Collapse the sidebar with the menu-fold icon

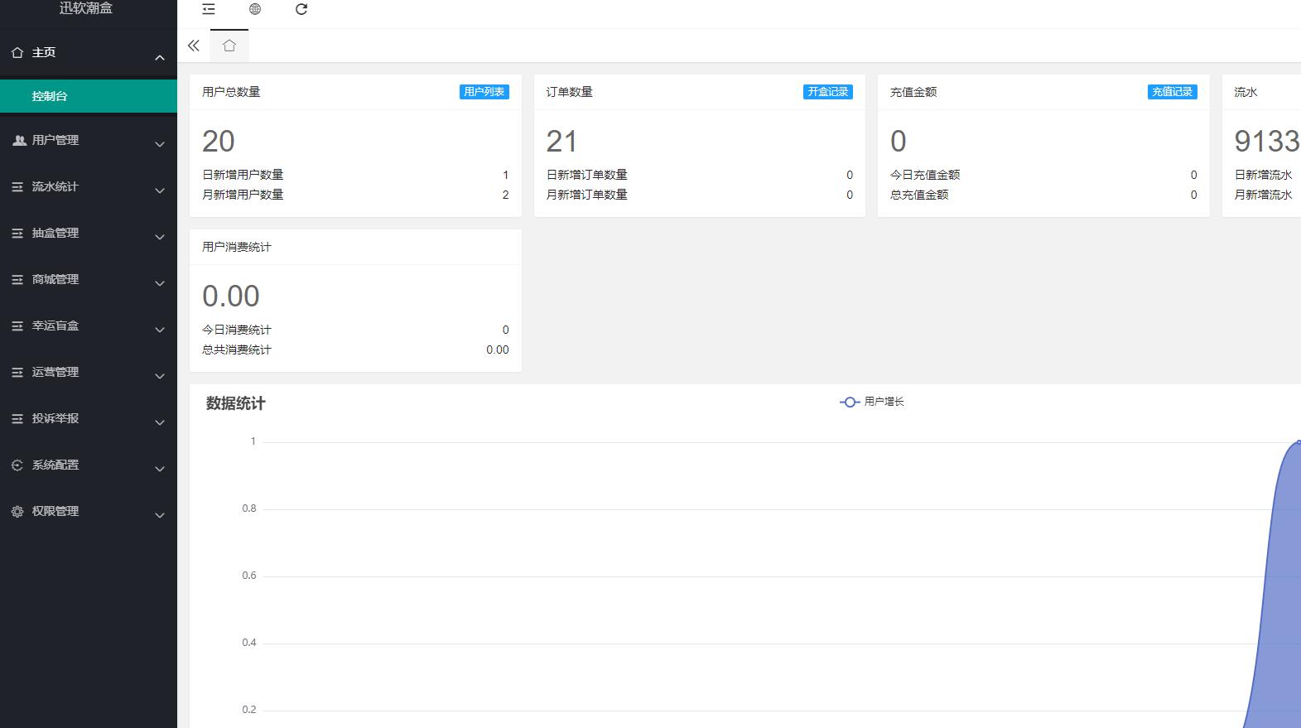click(209, 9)
